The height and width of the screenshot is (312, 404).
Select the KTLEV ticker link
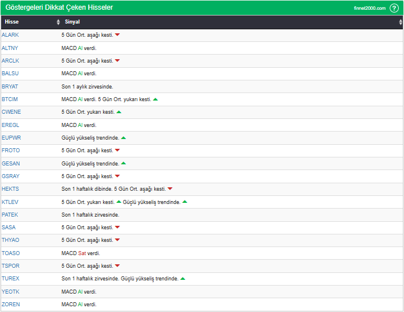pyautogui.click(x=10, y=202)
